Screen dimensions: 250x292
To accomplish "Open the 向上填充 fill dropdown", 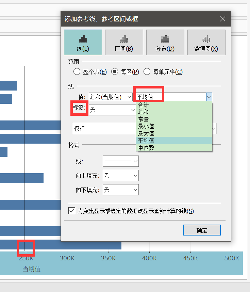I will coord(121,175).
